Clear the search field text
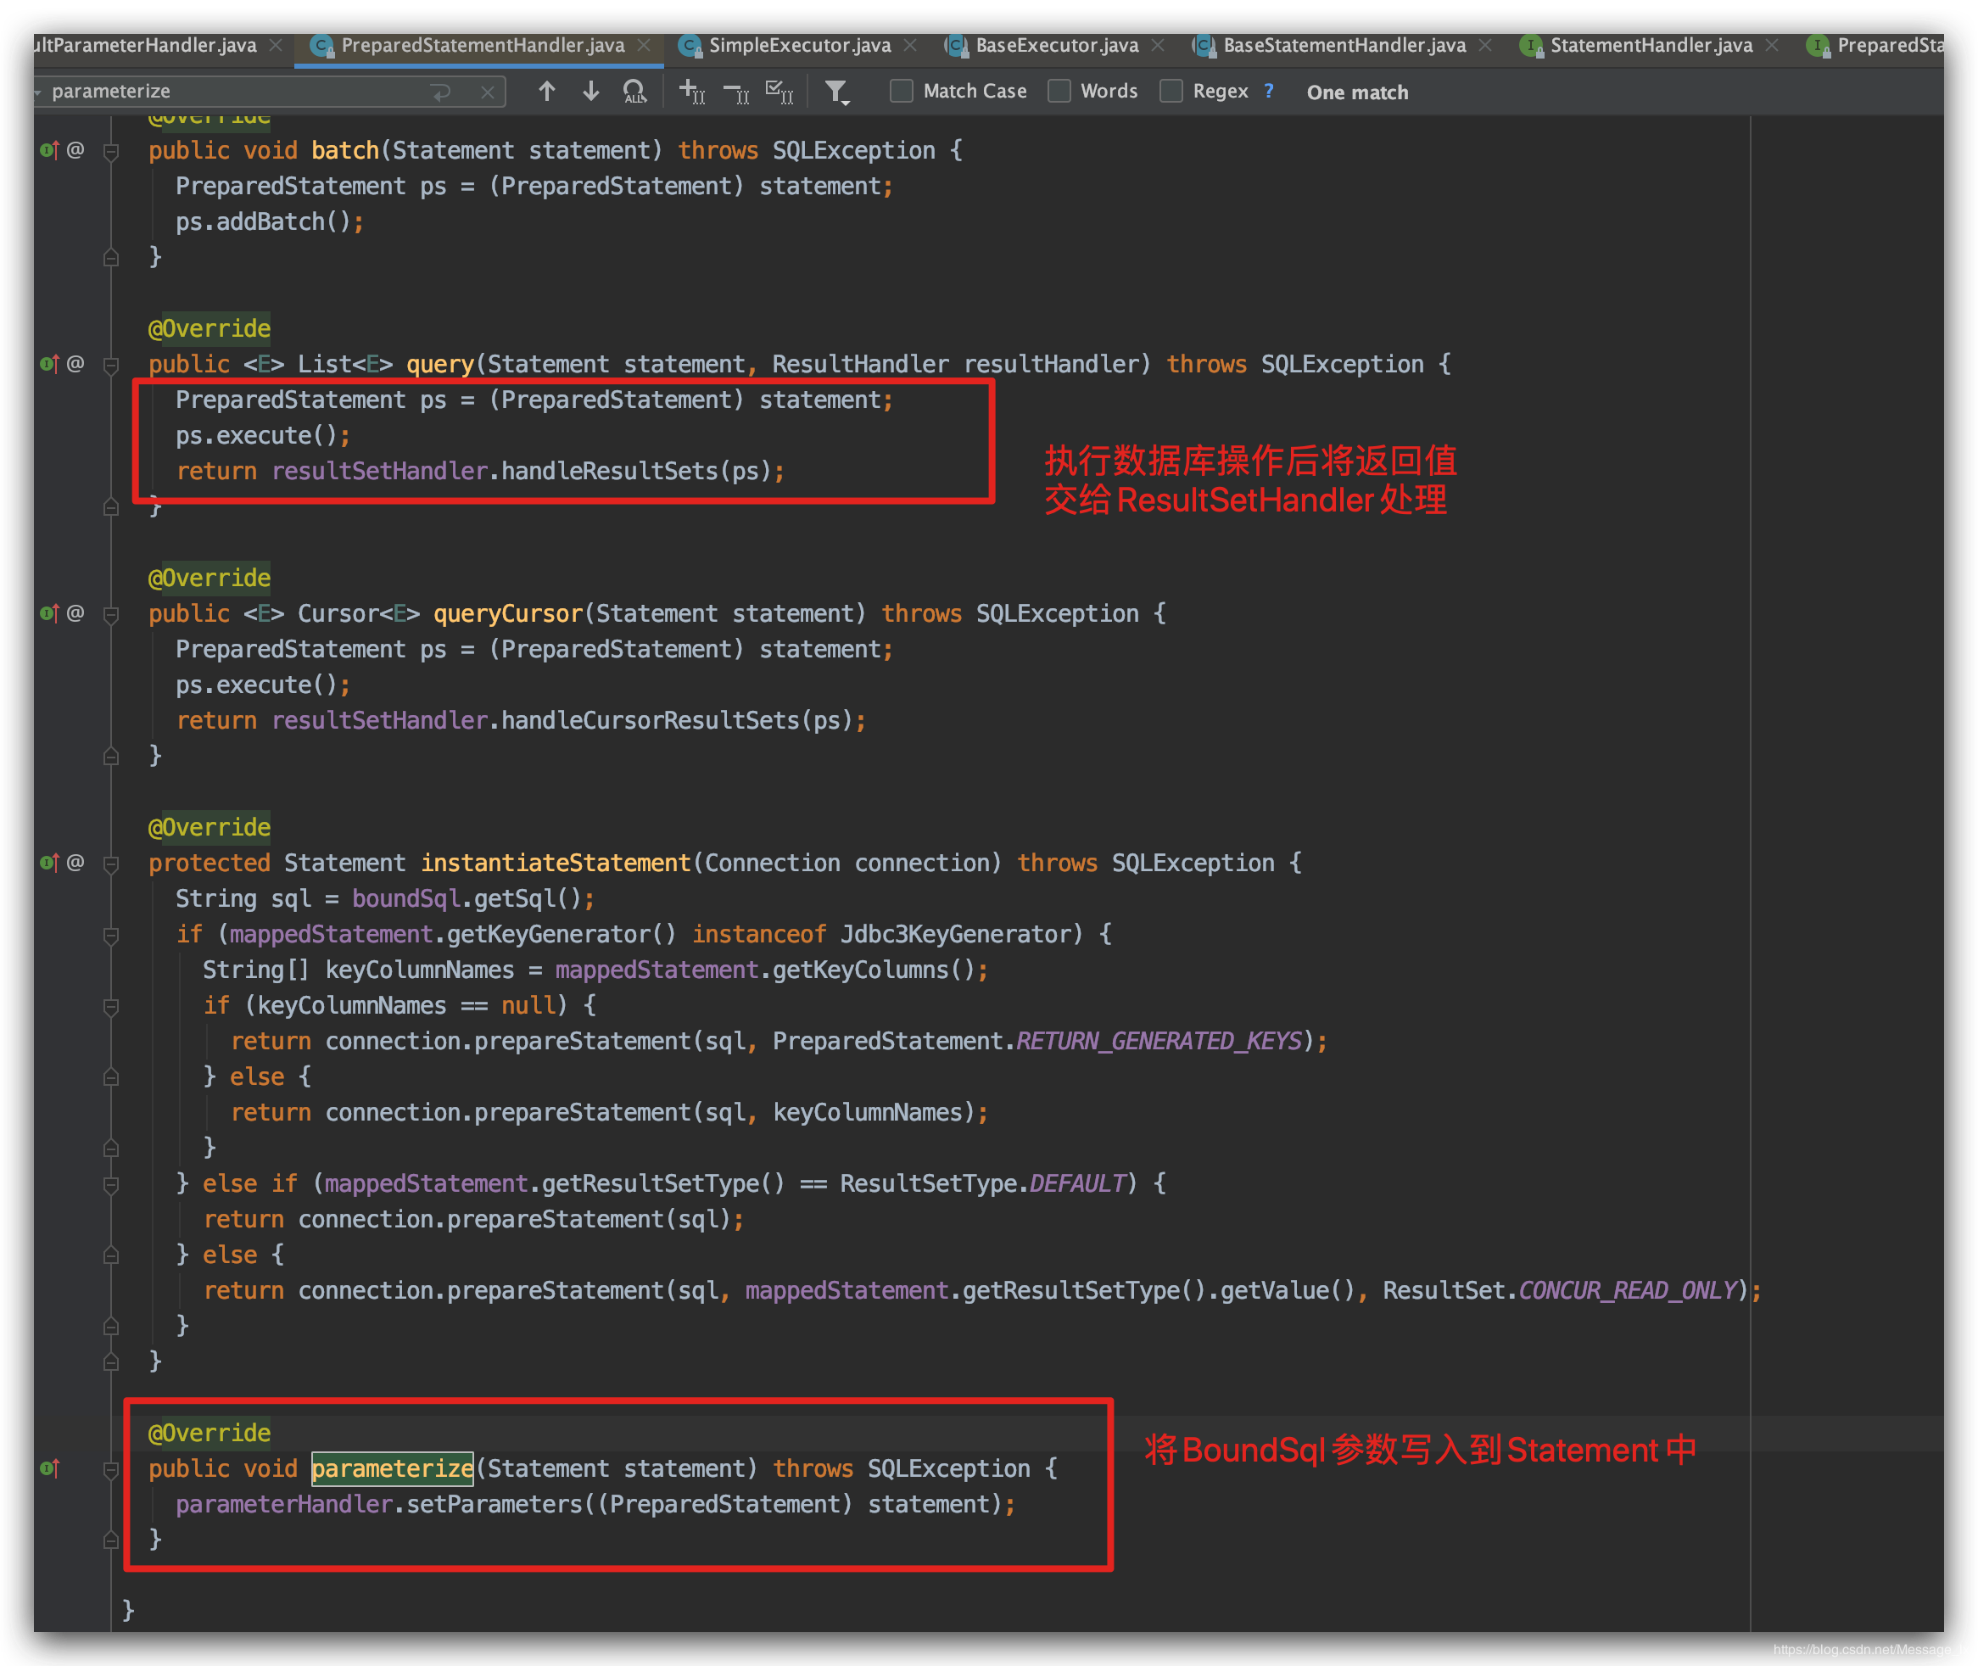The height and width of the screenshot is (1666, 1978). click(487, 92)
